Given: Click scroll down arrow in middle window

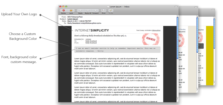Looking at the screenshot, I should click(x=197, y=90).
